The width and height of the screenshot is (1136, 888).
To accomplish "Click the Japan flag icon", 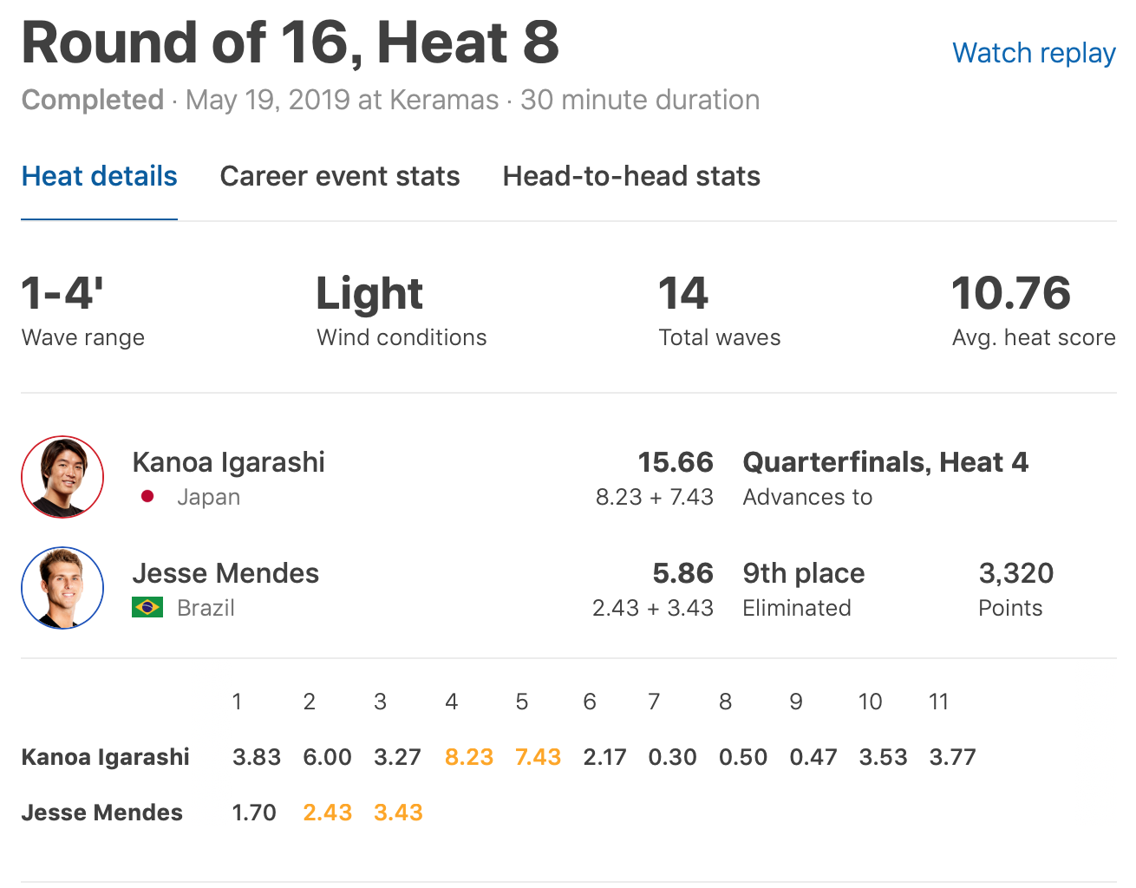I will (147, 497).
